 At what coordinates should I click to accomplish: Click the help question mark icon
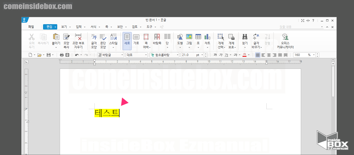pyautogui.click(x=313, y=20)
